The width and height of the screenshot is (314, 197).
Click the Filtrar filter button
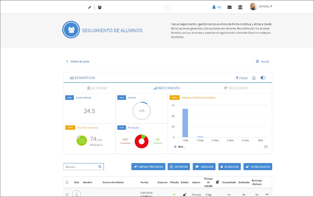point(242,78)
